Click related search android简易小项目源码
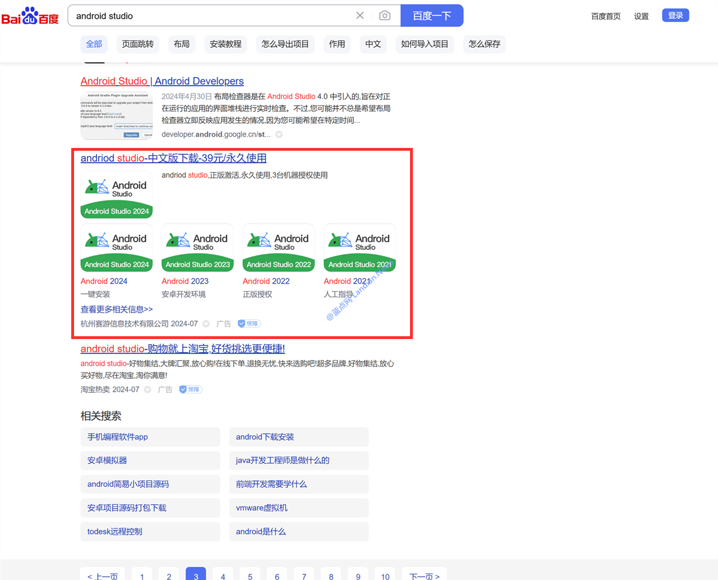The image size is (718, 580). tap(150, 484)
